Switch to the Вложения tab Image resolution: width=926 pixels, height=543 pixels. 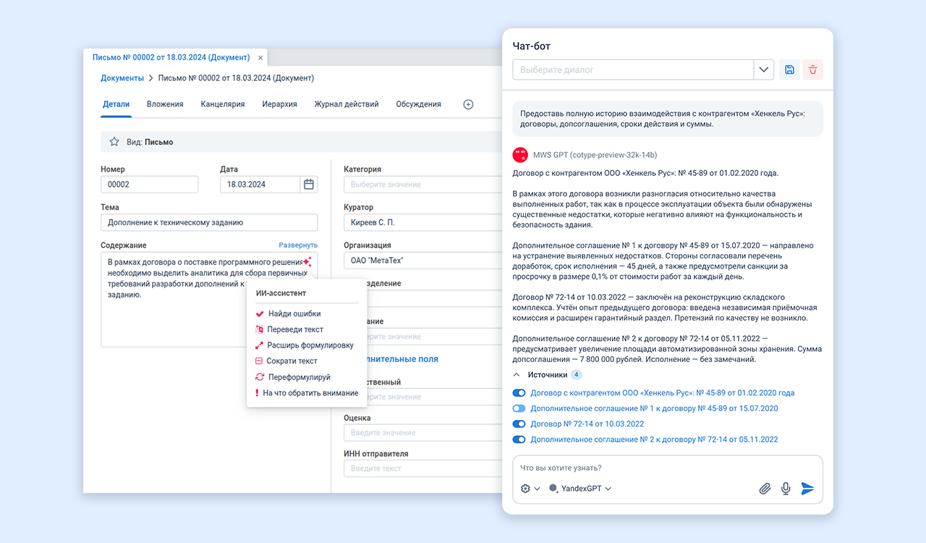pyautogui.click(x=165, y=104)
